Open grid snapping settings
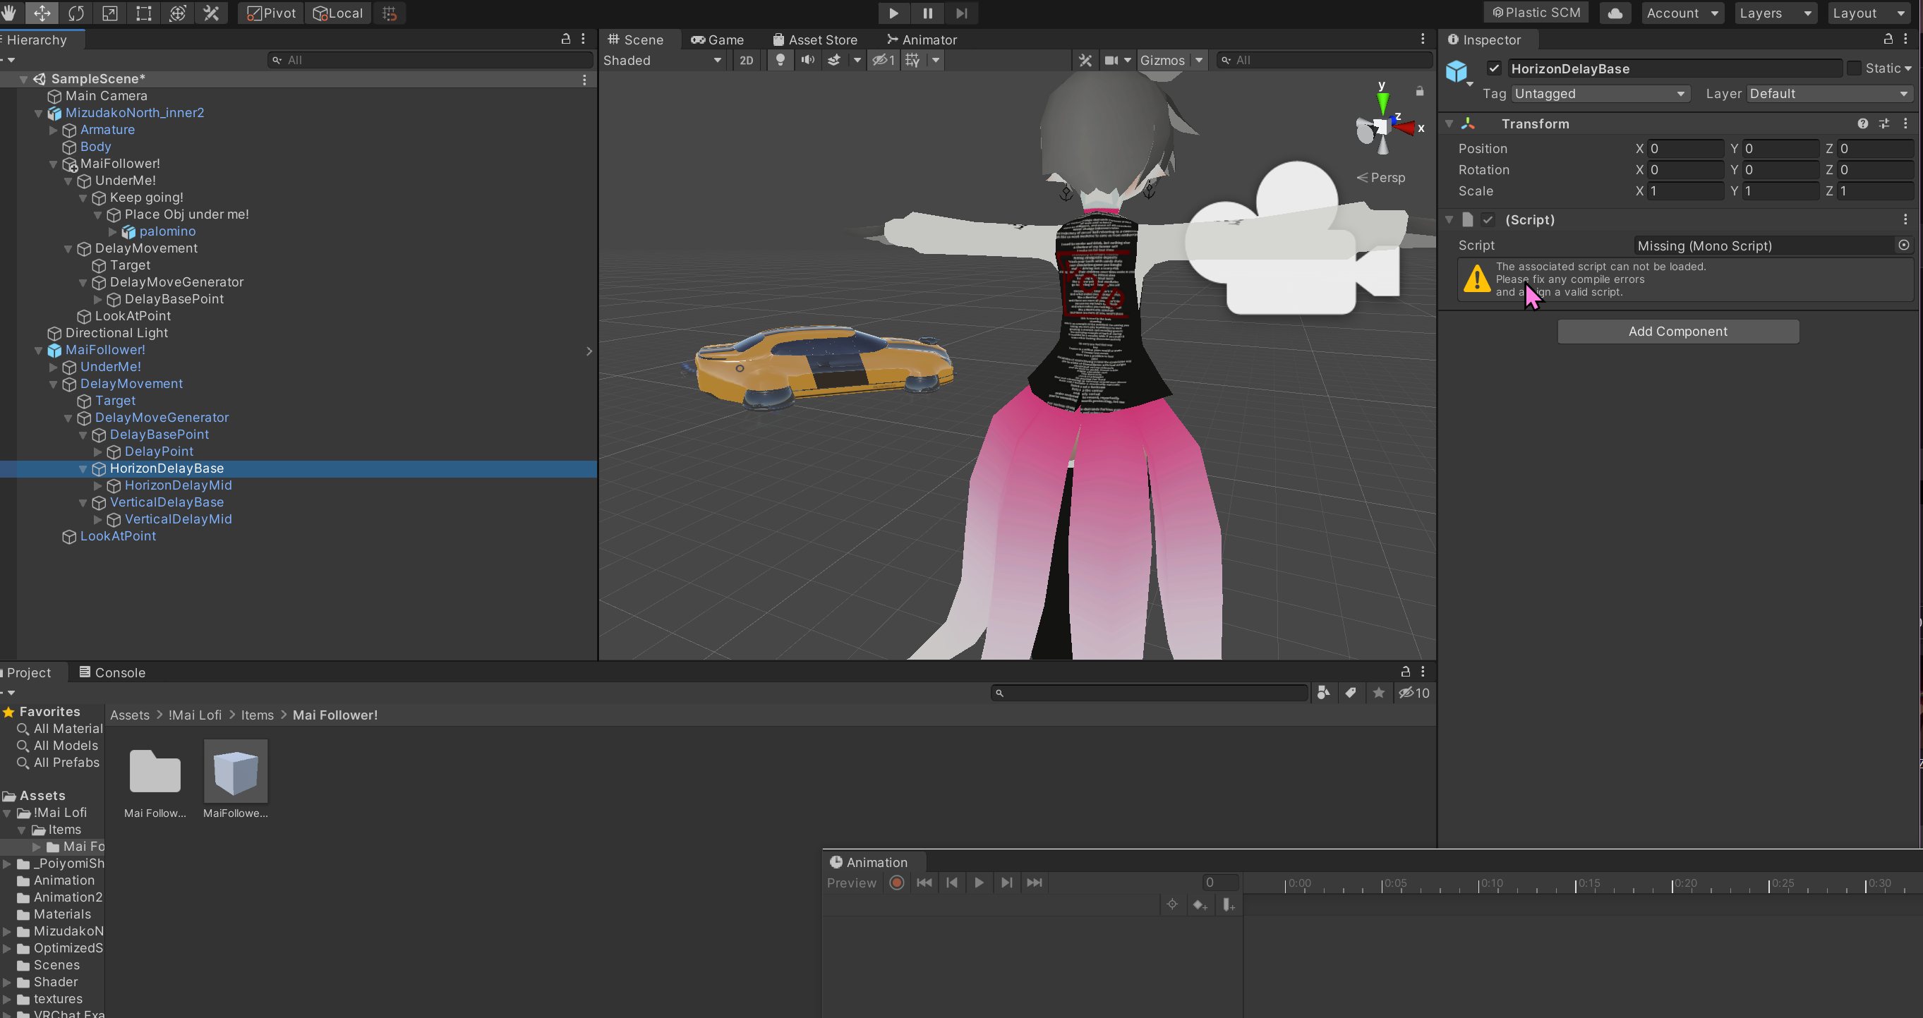Viewport: 1923px width, 1018px height. [388, 13]
